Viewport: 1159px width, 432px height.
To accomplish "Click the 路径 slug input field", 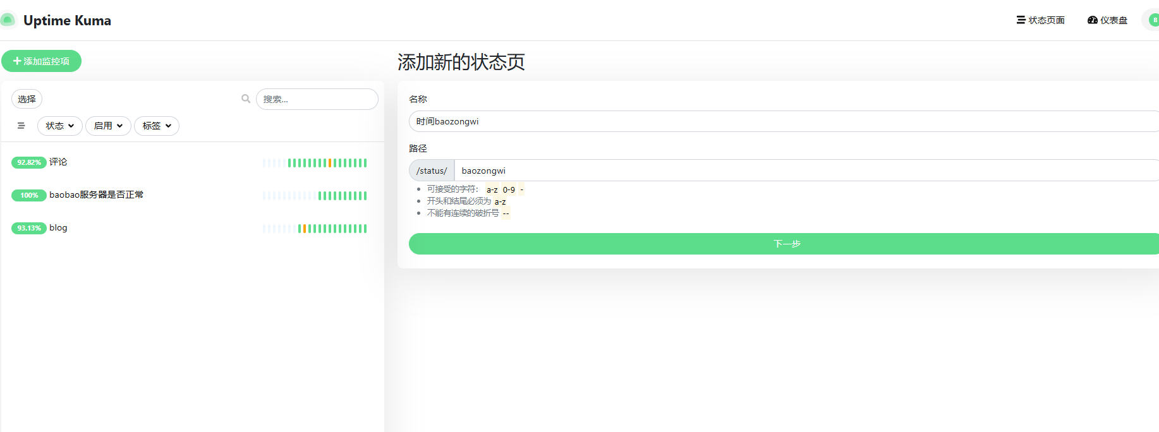I will tap(806, 171).
